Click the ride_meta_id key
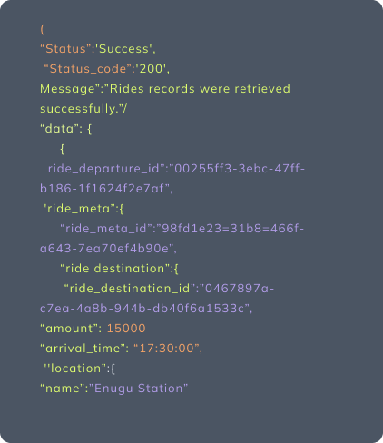383x443 pixels. coord(108,229)
